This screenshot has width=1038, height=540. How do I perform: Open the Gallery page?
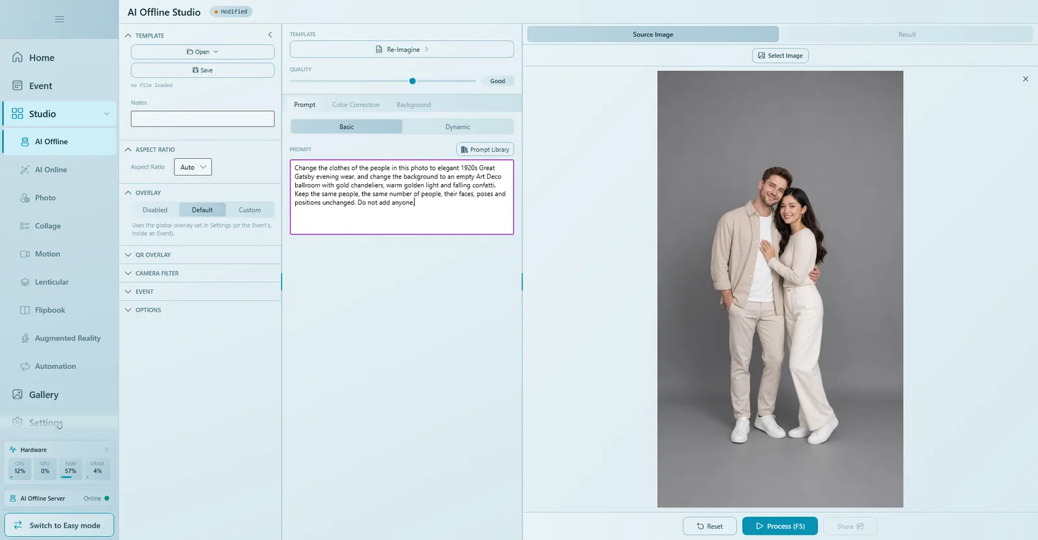tap(59, 395)
